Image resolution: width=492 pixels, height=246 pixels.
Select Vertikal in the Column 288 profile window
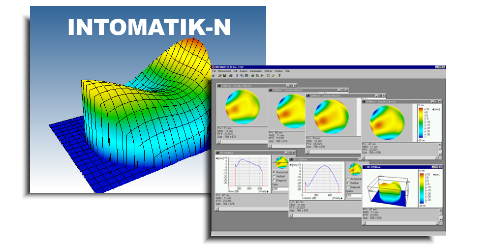(353, 183)
